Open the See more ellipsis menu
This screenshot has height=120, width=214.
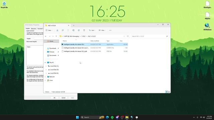click(110, 30)
